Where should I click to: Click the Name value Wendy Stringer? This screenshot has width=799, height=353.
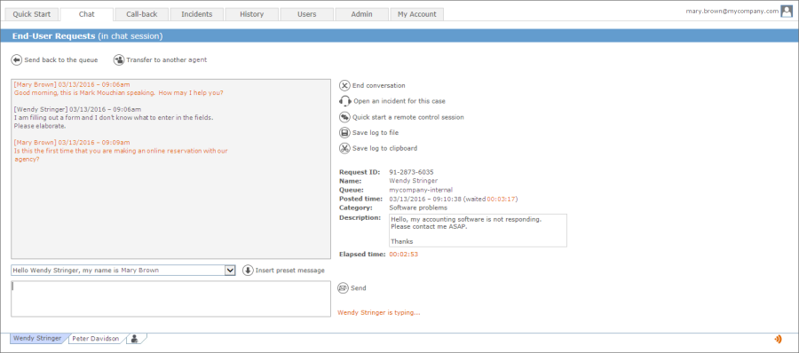click(413, 181)
